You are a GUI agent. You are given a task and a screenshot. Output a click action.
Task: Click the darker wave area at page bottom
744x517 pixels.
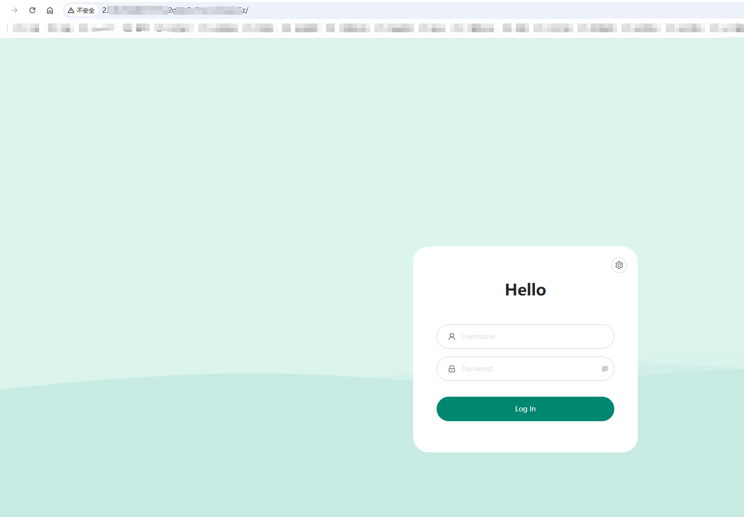196,465
